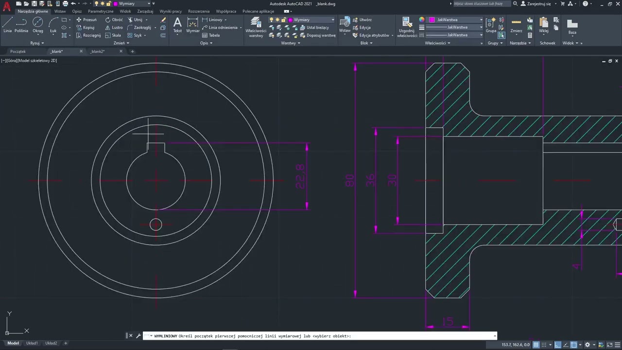Insert a Tabela table
Image resolution: width=622 pixels, height=350 pixels.
click(211, 35)
